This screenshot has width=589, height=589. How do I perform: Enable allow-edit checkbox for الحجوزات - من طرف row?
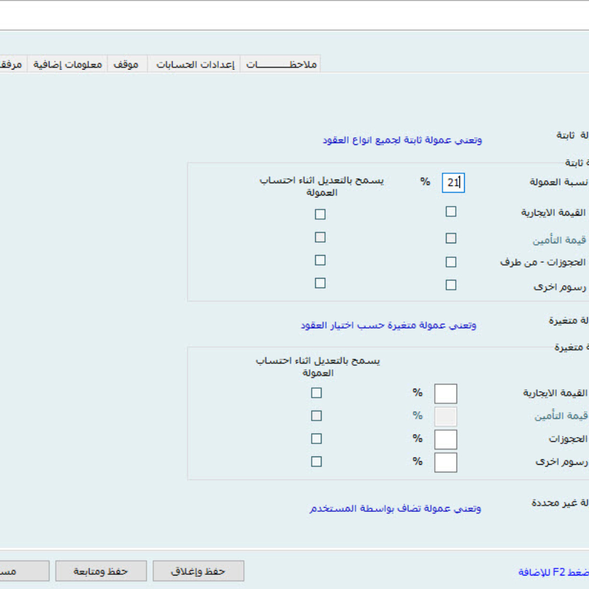coord(320,260)
